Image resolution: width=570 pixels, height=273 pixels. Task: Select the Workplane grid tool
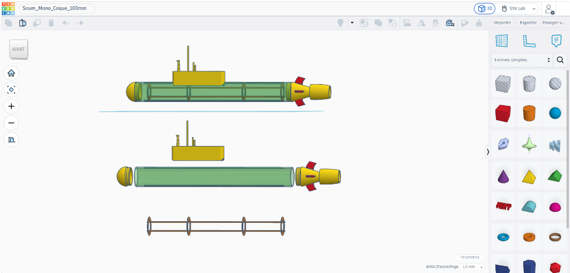coord(502,41)
